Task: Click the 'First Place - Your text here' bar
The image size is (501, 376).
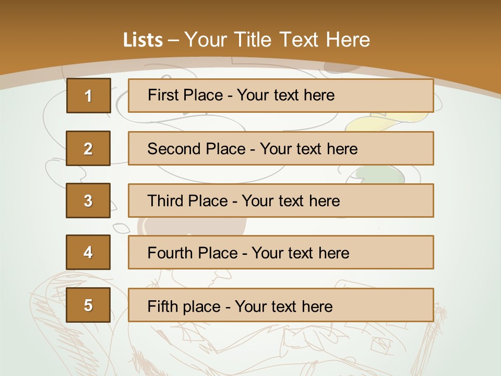Action: click(x=281, y=96)
